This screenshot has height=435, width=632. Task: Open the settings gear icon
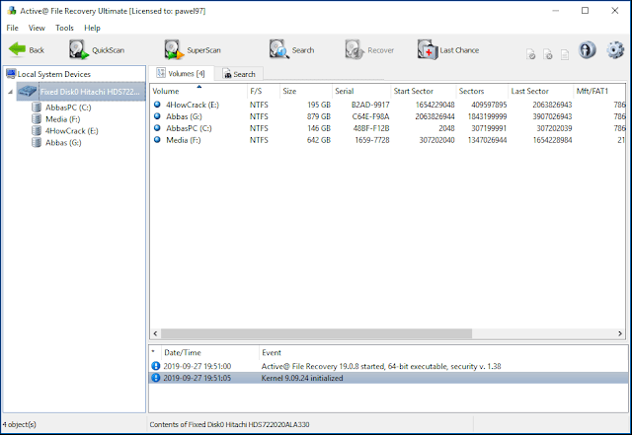click(615, 50)
